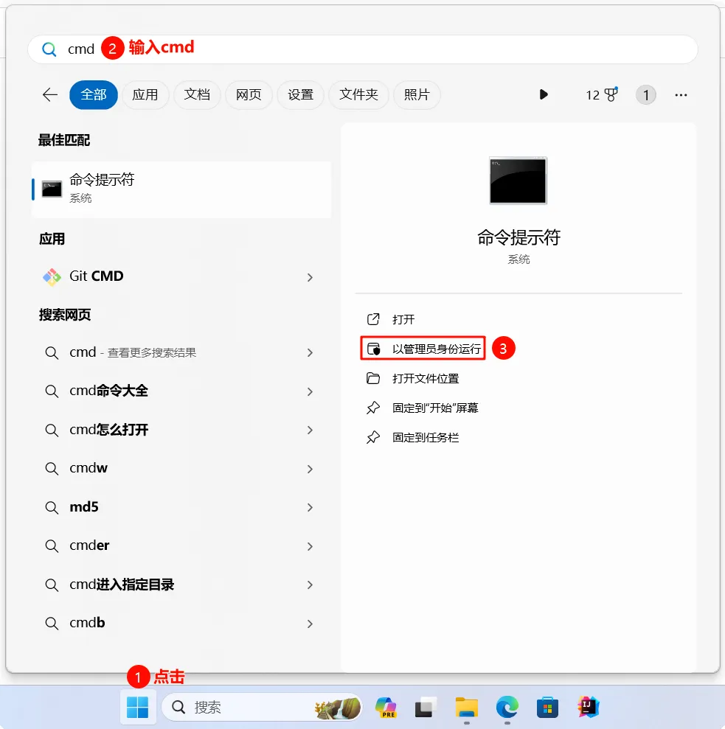Open IntelliJ IDEA from the taskbar

588,707
